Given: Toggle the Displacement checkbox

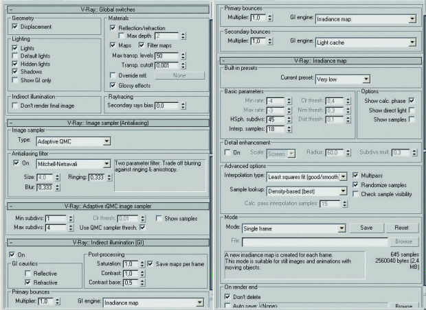Looking at the screenshot, I should tap(15, 26).
